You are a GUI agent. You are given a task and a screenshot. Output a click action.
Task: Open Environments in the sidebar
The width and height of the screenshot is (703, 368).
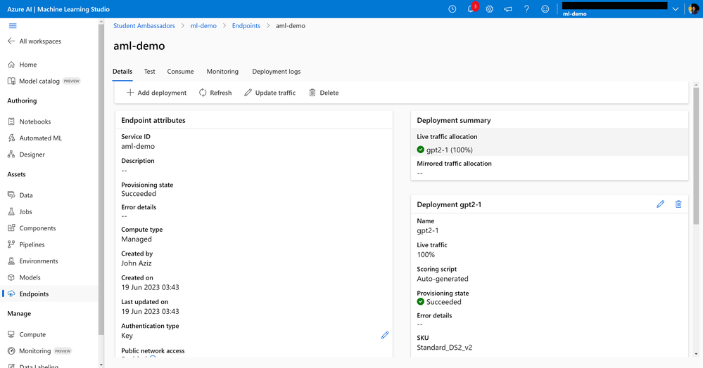tap(39, 261)
